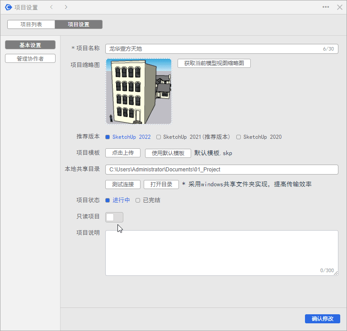
Task: Open the three-dot more options menu
Action: (x=326, y=7)
